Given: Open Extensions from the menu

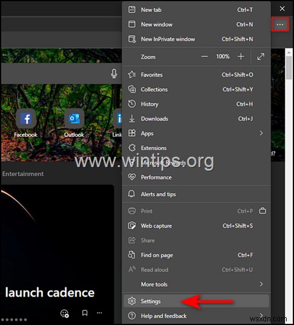Looking at the screenshot, I should [x=196, y=148].
